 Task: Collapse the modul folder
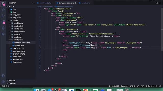point(16,20)
